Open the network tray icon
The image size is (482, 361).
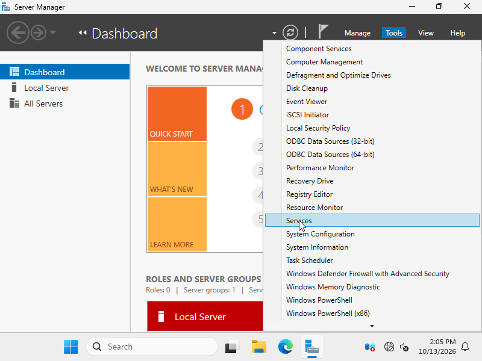click(x=389, y=347)
